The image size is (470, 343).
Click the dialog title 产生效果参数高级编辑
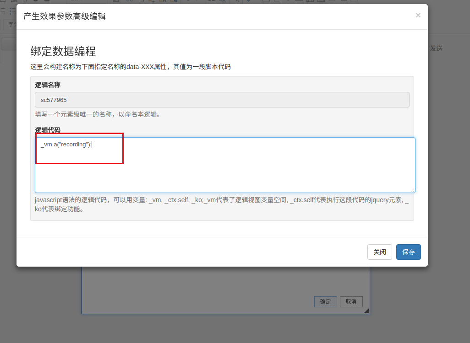[x=65, y=16]
